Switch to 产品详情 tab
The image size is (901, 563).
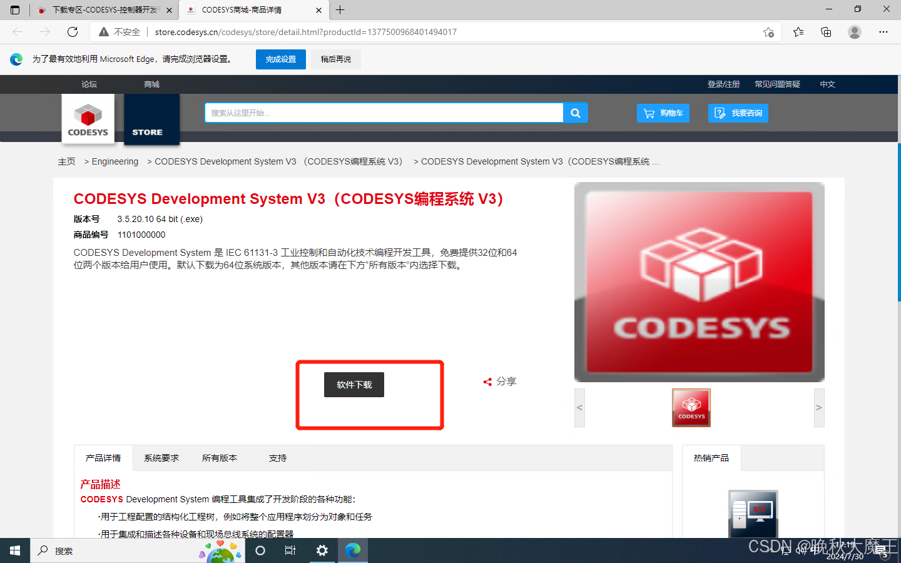[103, 458]
